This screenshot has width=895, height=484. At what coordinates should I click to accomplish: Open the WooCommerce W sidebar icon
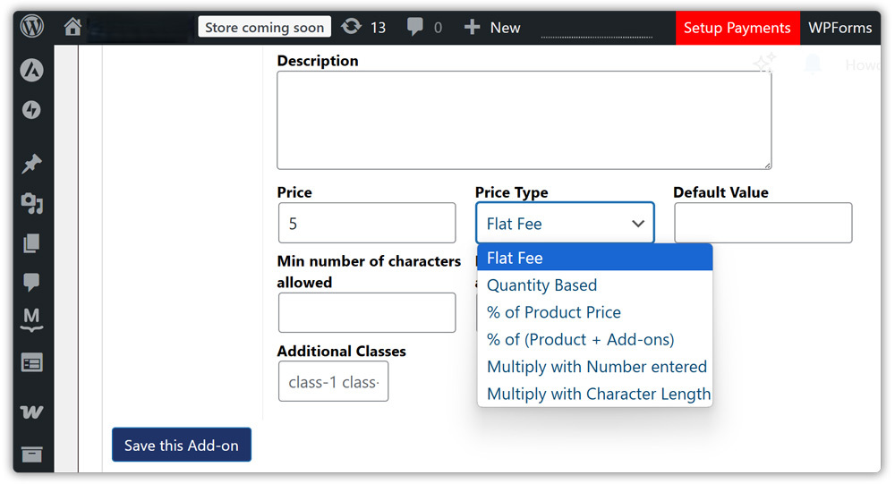tap(31, 412)
